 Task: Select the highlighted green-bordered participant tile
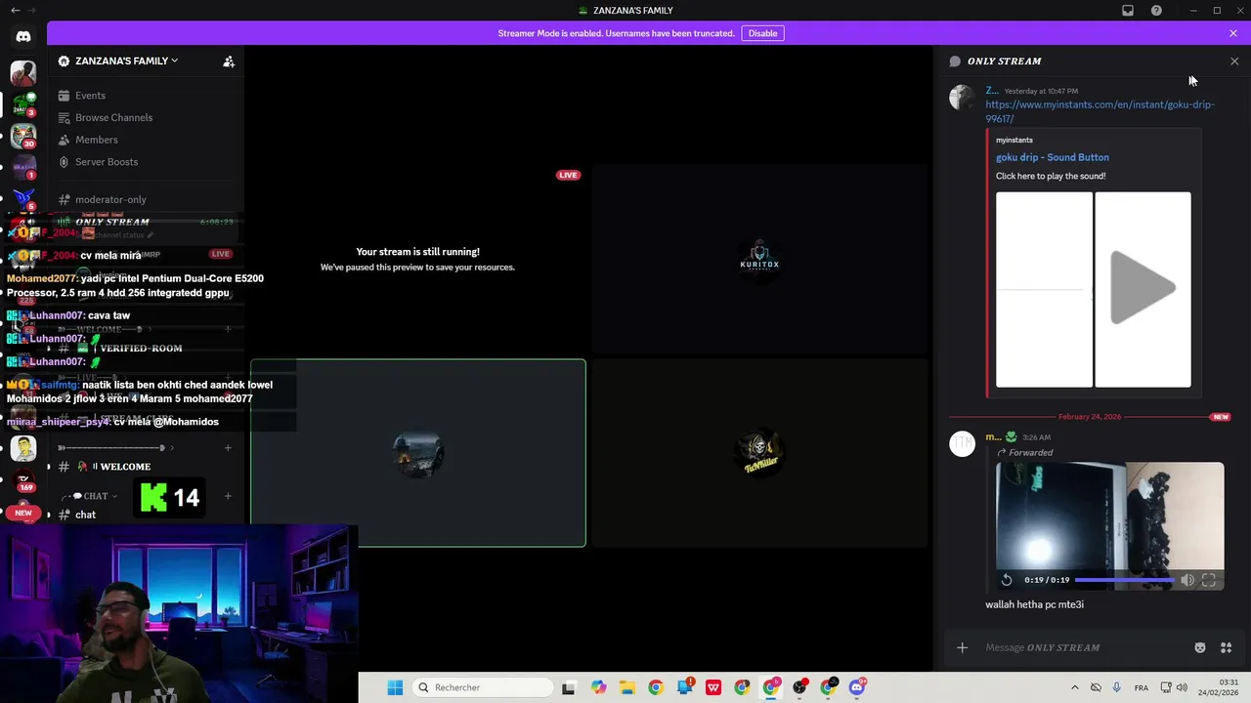point(418,453)
